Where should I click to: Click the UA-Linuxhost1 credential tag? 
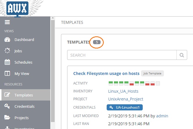(x=125, y=107)
